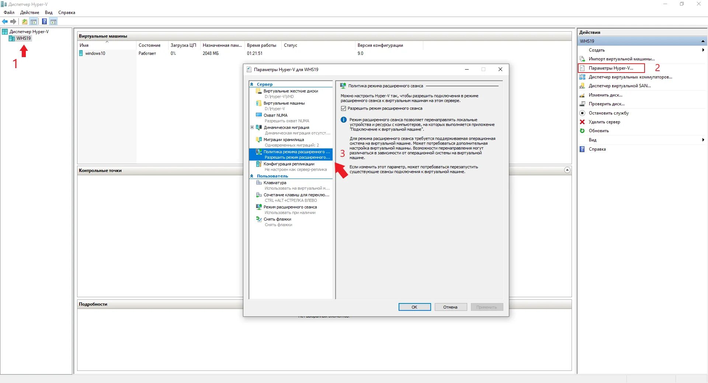Click the Virtual SAN Manager icon
This screenshot has height=383, width=708.
pos(582,86)
